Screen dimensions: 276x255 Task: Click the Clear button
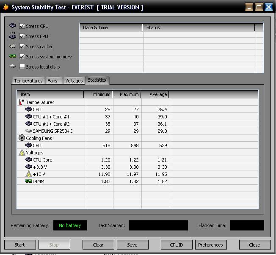(x=98, y=245)
